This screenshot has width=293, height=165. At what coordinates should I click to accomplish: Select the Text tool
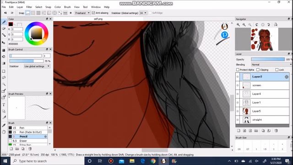tap(4, 105)
